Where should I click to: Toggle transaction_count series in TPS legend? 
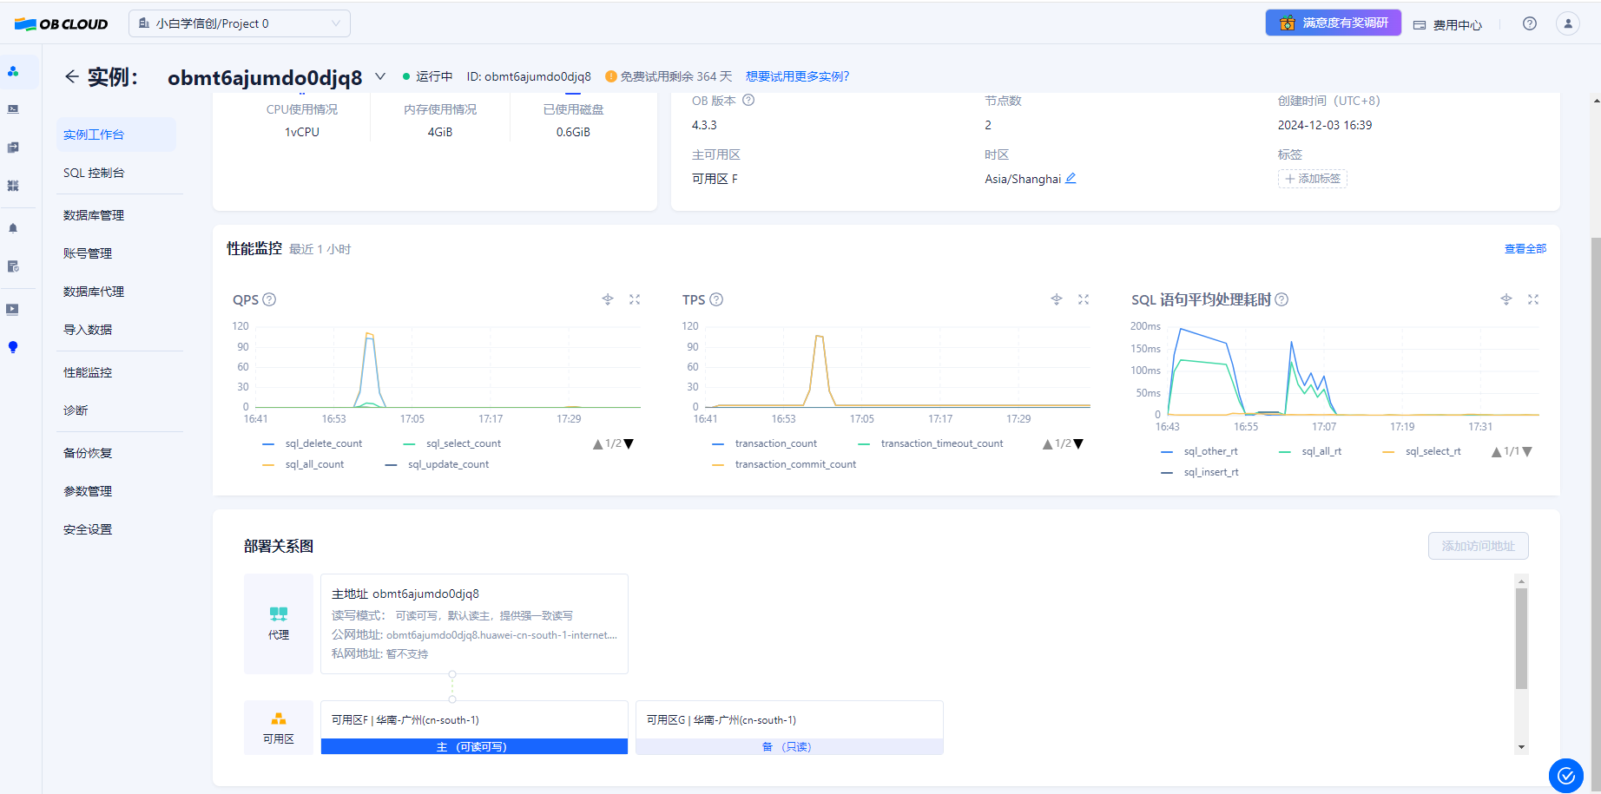[x=765, y=443]
